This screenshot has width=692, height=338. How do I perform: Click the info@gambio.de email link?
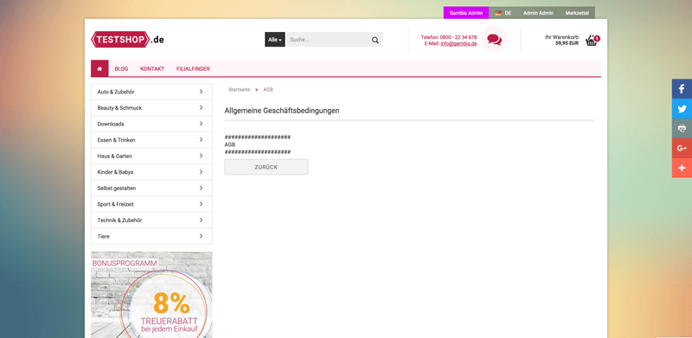click(x=458, y=43)
